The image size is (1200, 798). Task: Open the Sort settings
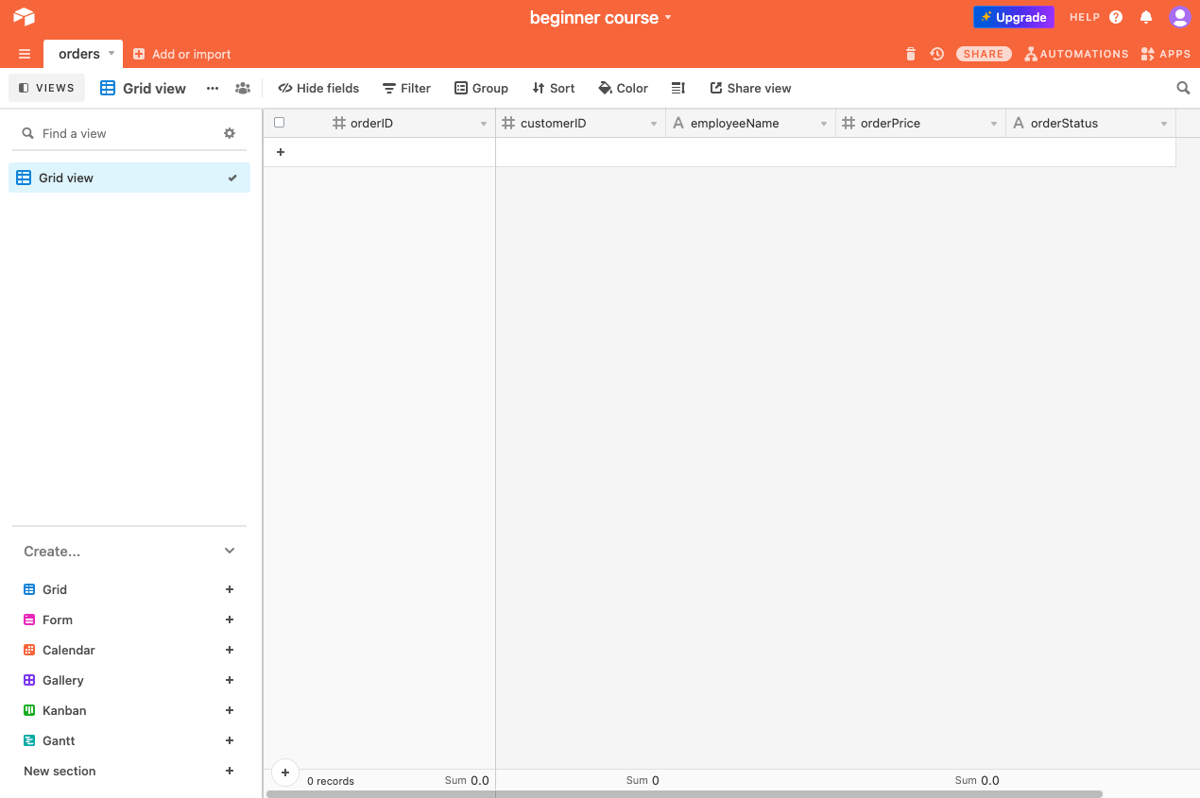tap(553, 88)
